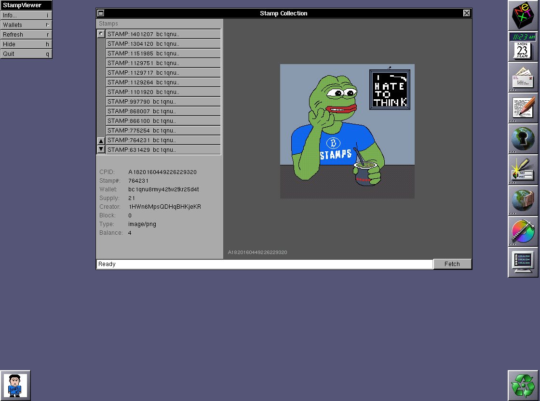540x401 pixels.
Task: Click the Stamp Collection title bar
Action: [x=283, y=13]
